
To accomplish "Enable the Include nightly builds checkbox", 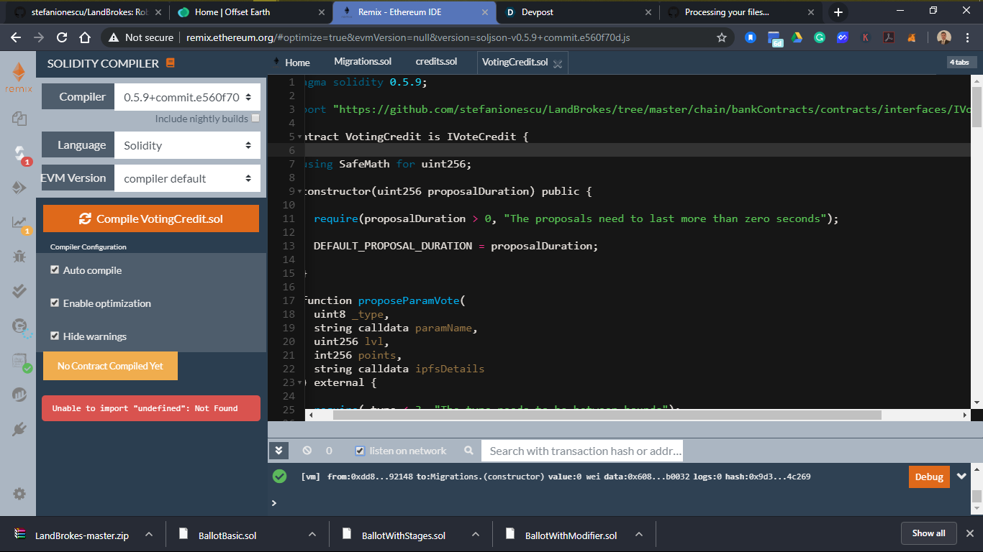I will [255, 119].
